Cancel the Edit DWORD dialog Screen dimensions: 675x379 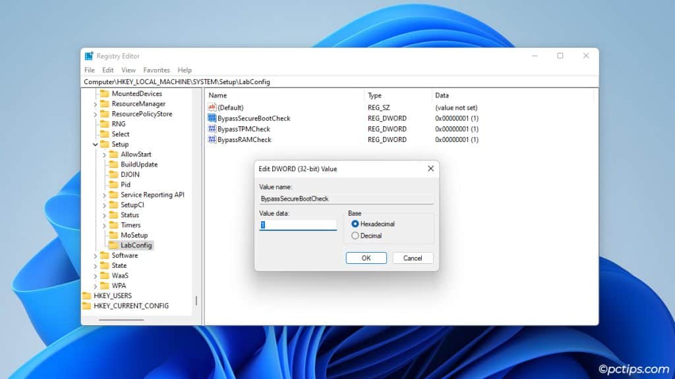click(413, 257)
